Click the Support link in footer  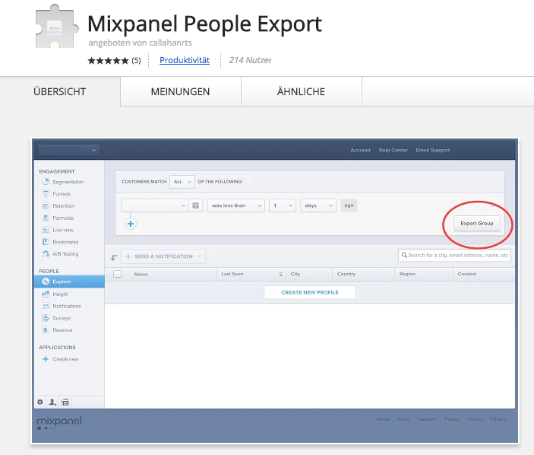point(427,418)
